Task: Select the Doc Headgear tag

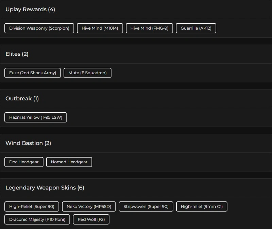Action: (24, 162)
